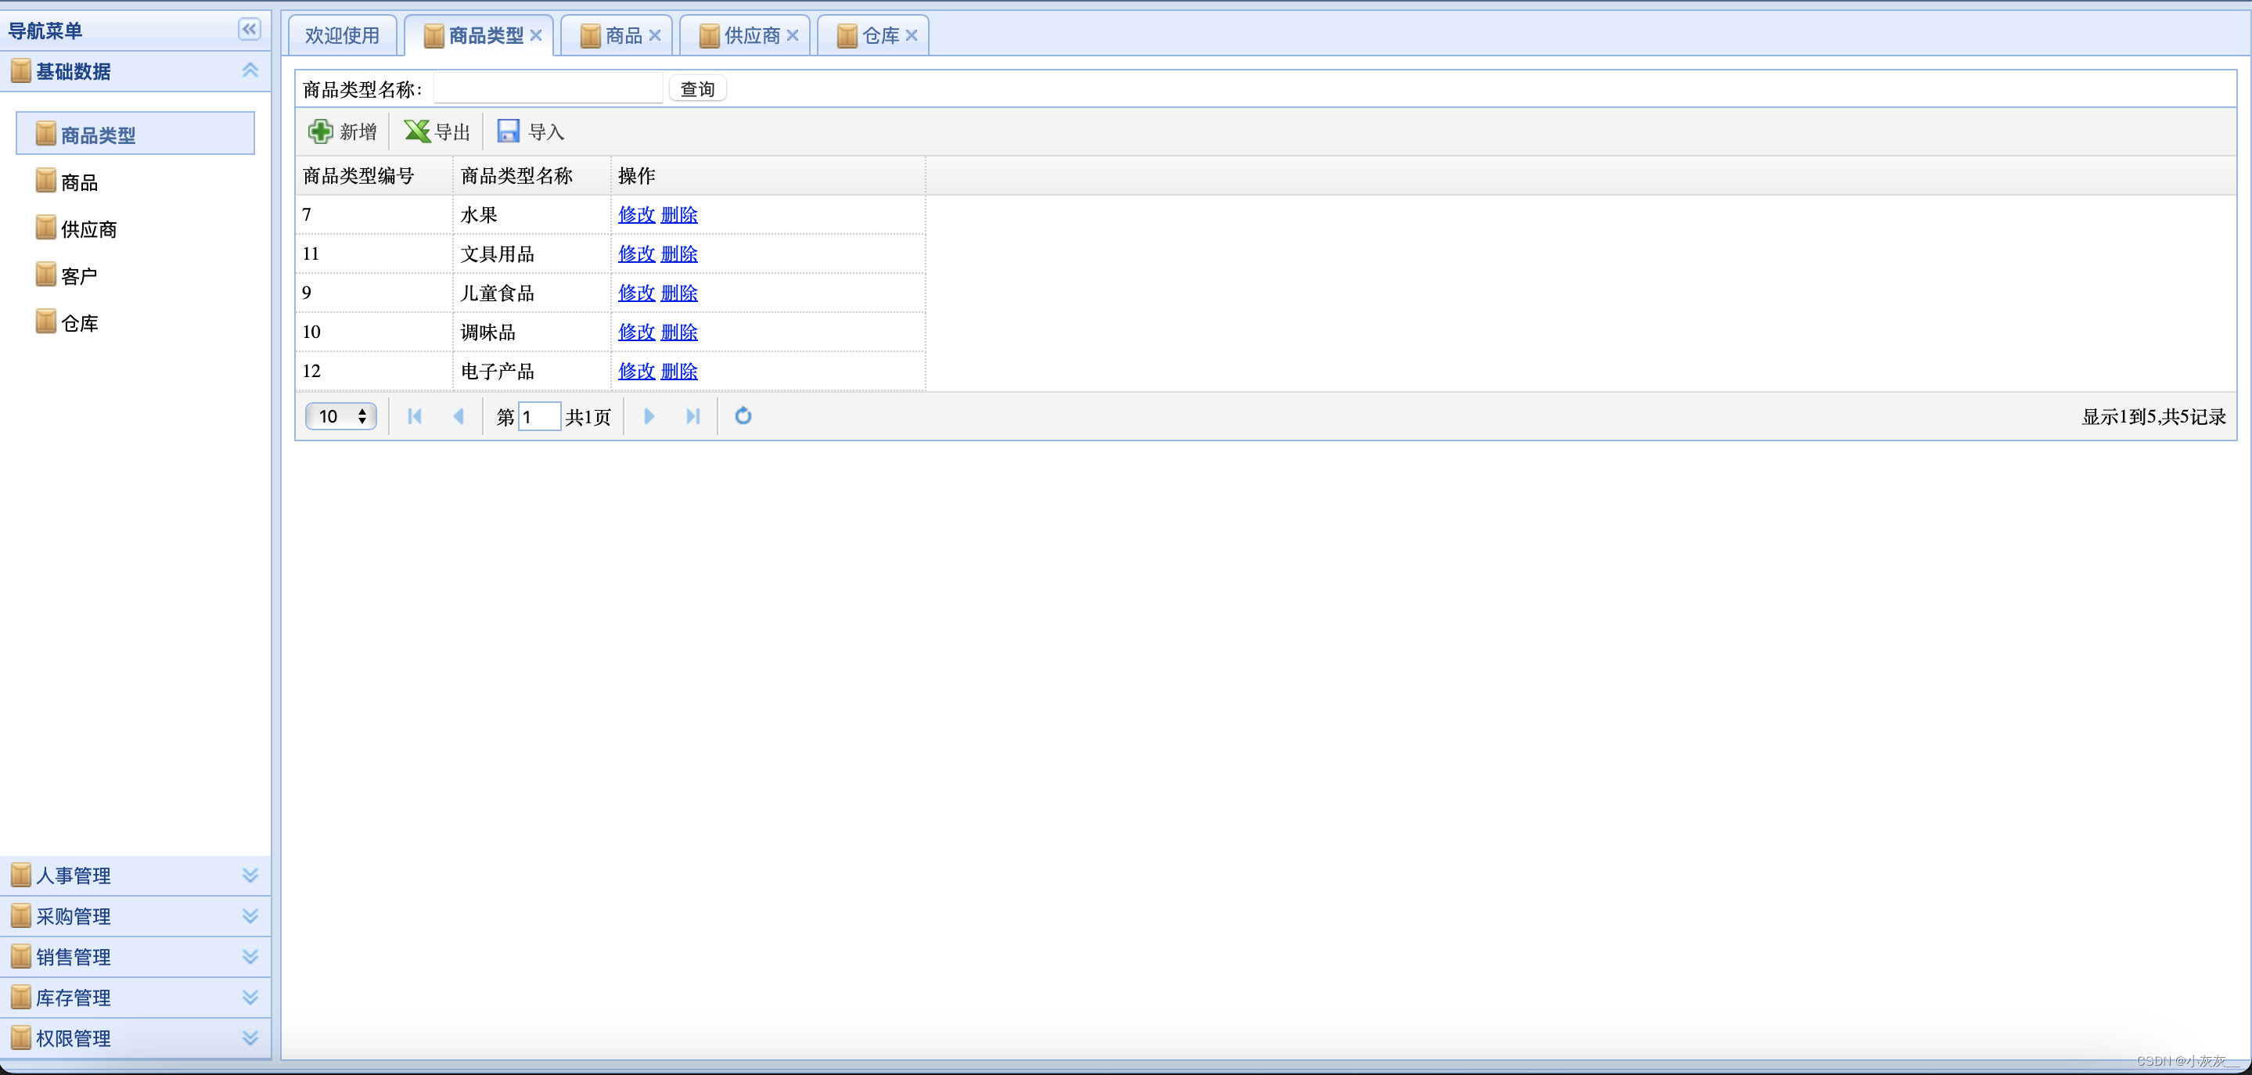Viewport: 2252px width, 1075px height.
Task: Close the 商品类型 tab
Action: pyautogui.click(x=536, y=36)
